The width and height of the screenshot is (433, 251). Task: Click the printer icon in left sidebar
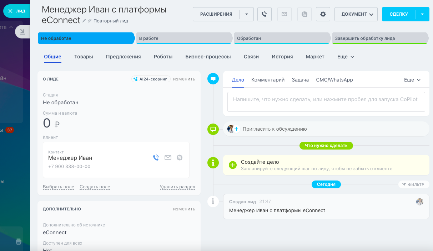19,242
